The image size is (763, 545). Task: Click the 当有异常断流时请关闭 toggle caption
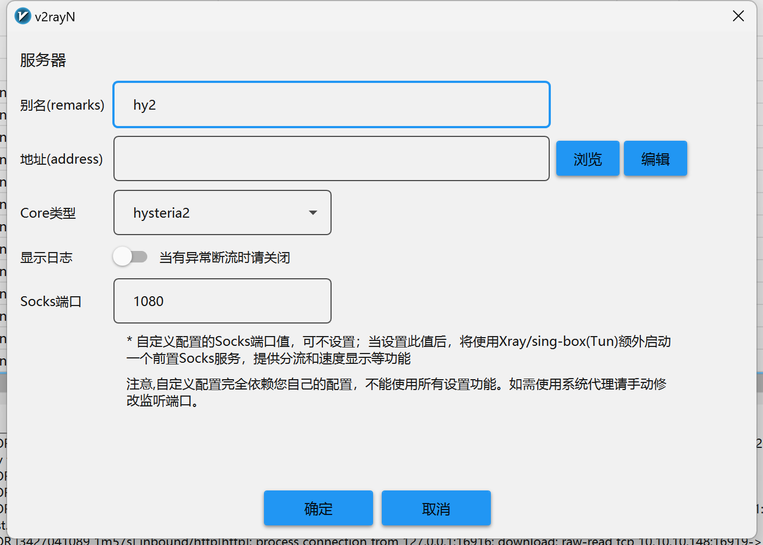(224, 257)
